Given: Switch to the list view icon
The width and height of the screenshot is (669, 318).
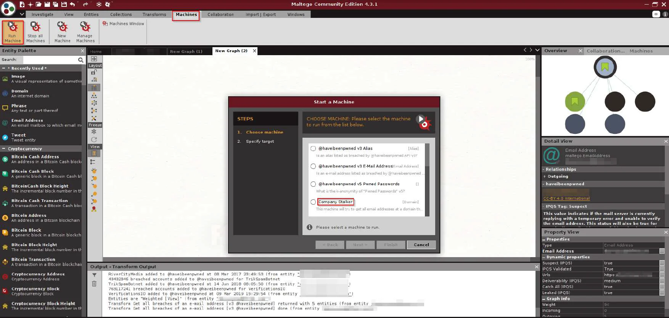Looking at the screenshot, I should [93, 162].
